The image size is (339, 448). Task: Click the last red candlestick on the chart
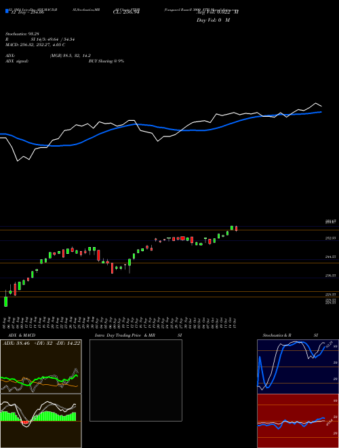236,229
